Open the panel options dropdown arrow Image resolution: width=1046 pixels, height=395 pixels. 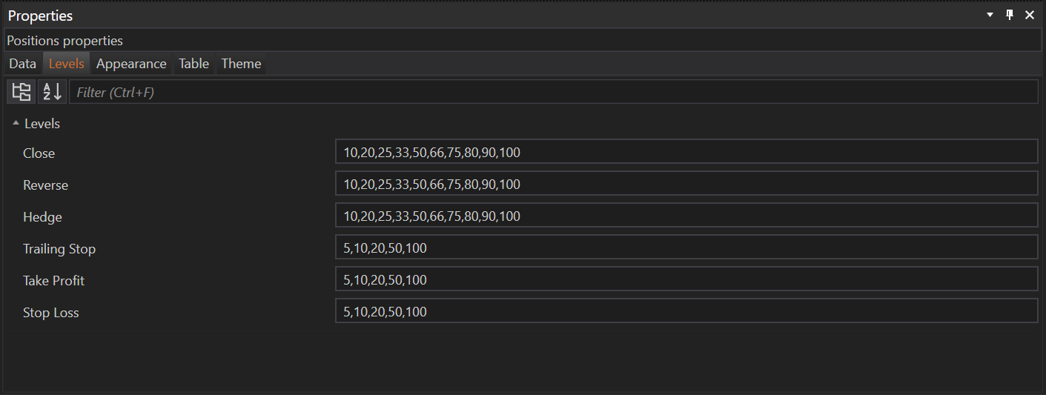(990, 15)
